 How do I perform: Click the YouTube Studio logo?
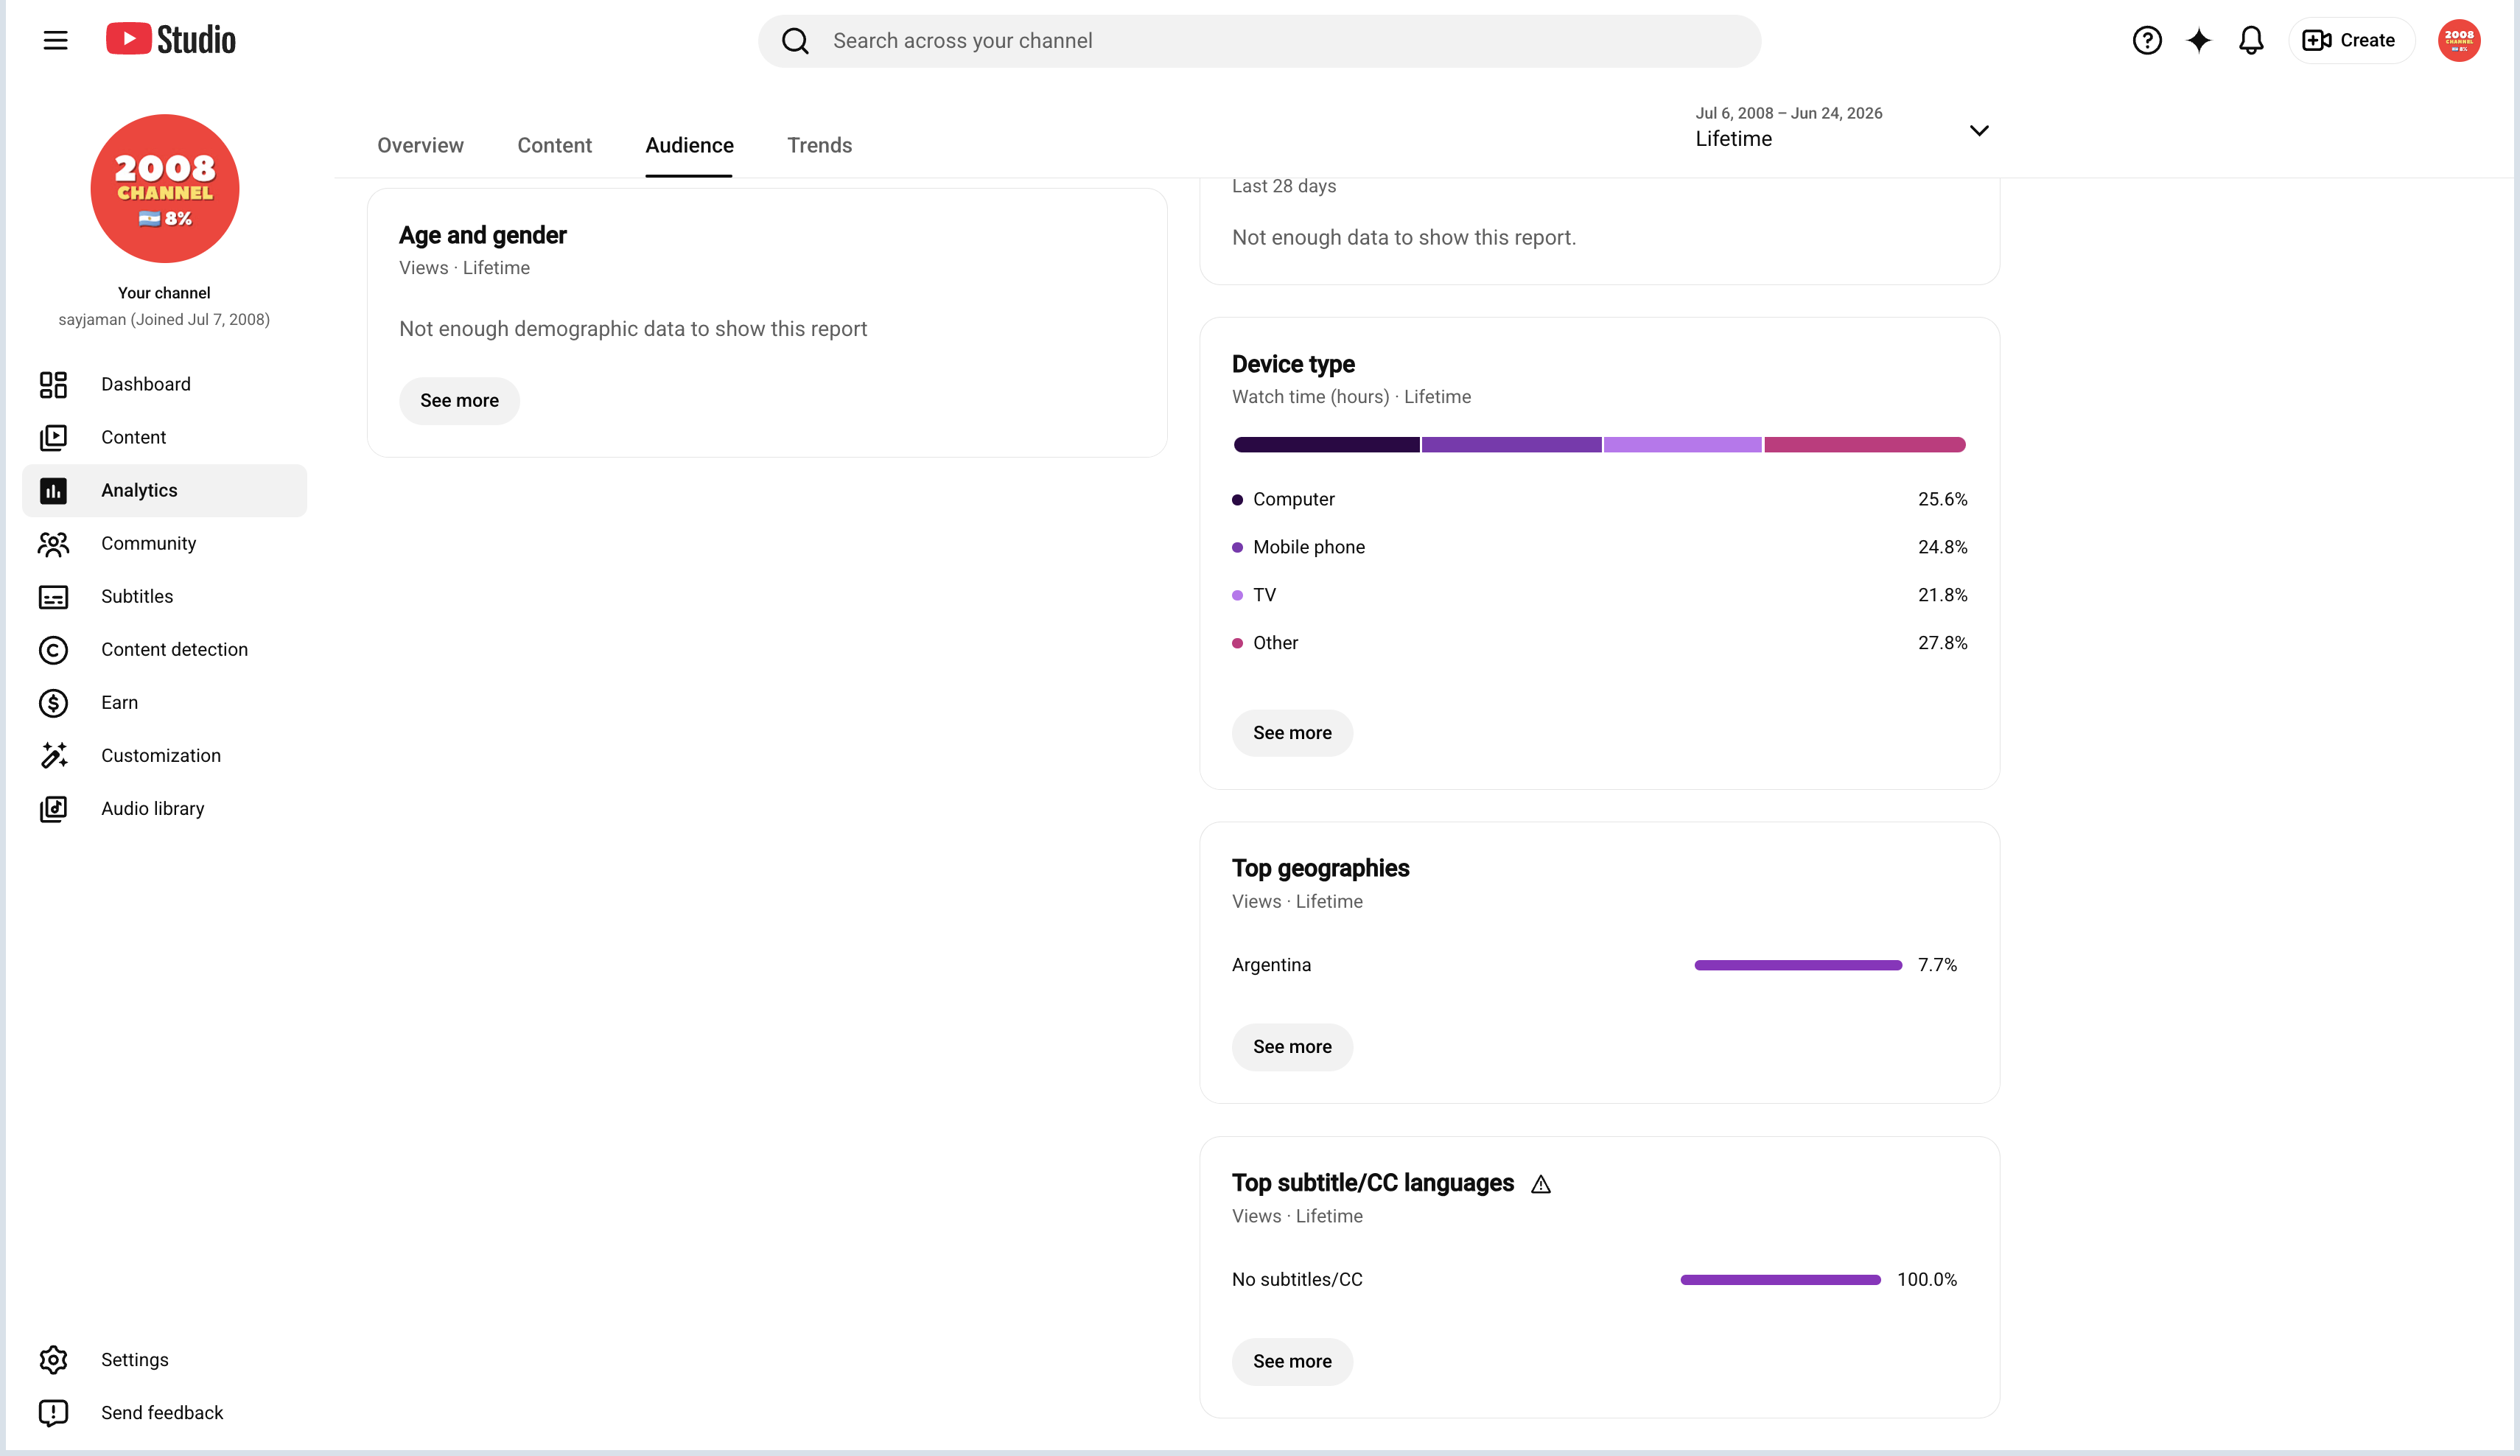tap(171, 40)
